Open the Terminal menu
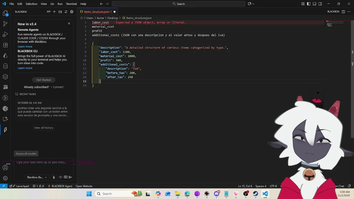 pos(71,4)
